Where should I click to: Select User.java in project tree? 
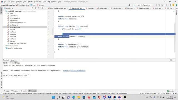coord(12,41)
